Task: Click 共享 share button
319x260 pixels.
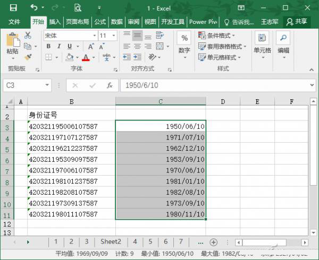Action: pos(297,22)
